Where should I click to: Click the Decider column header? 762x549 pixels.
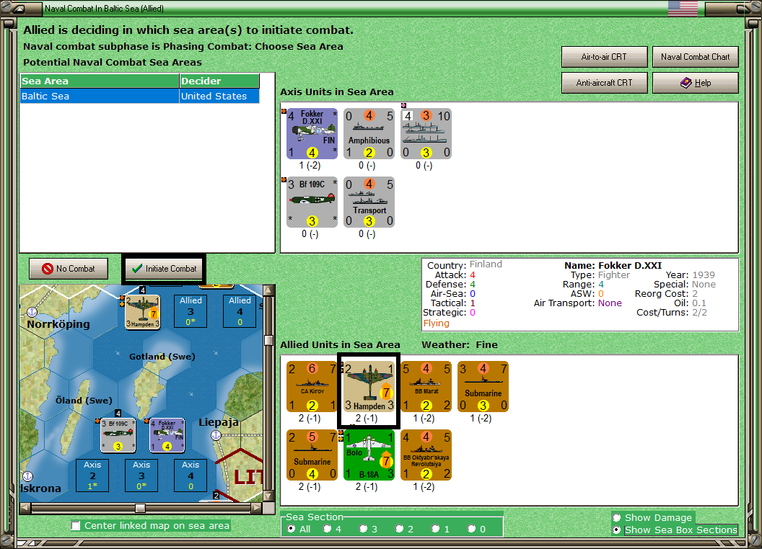pos(219,81)
